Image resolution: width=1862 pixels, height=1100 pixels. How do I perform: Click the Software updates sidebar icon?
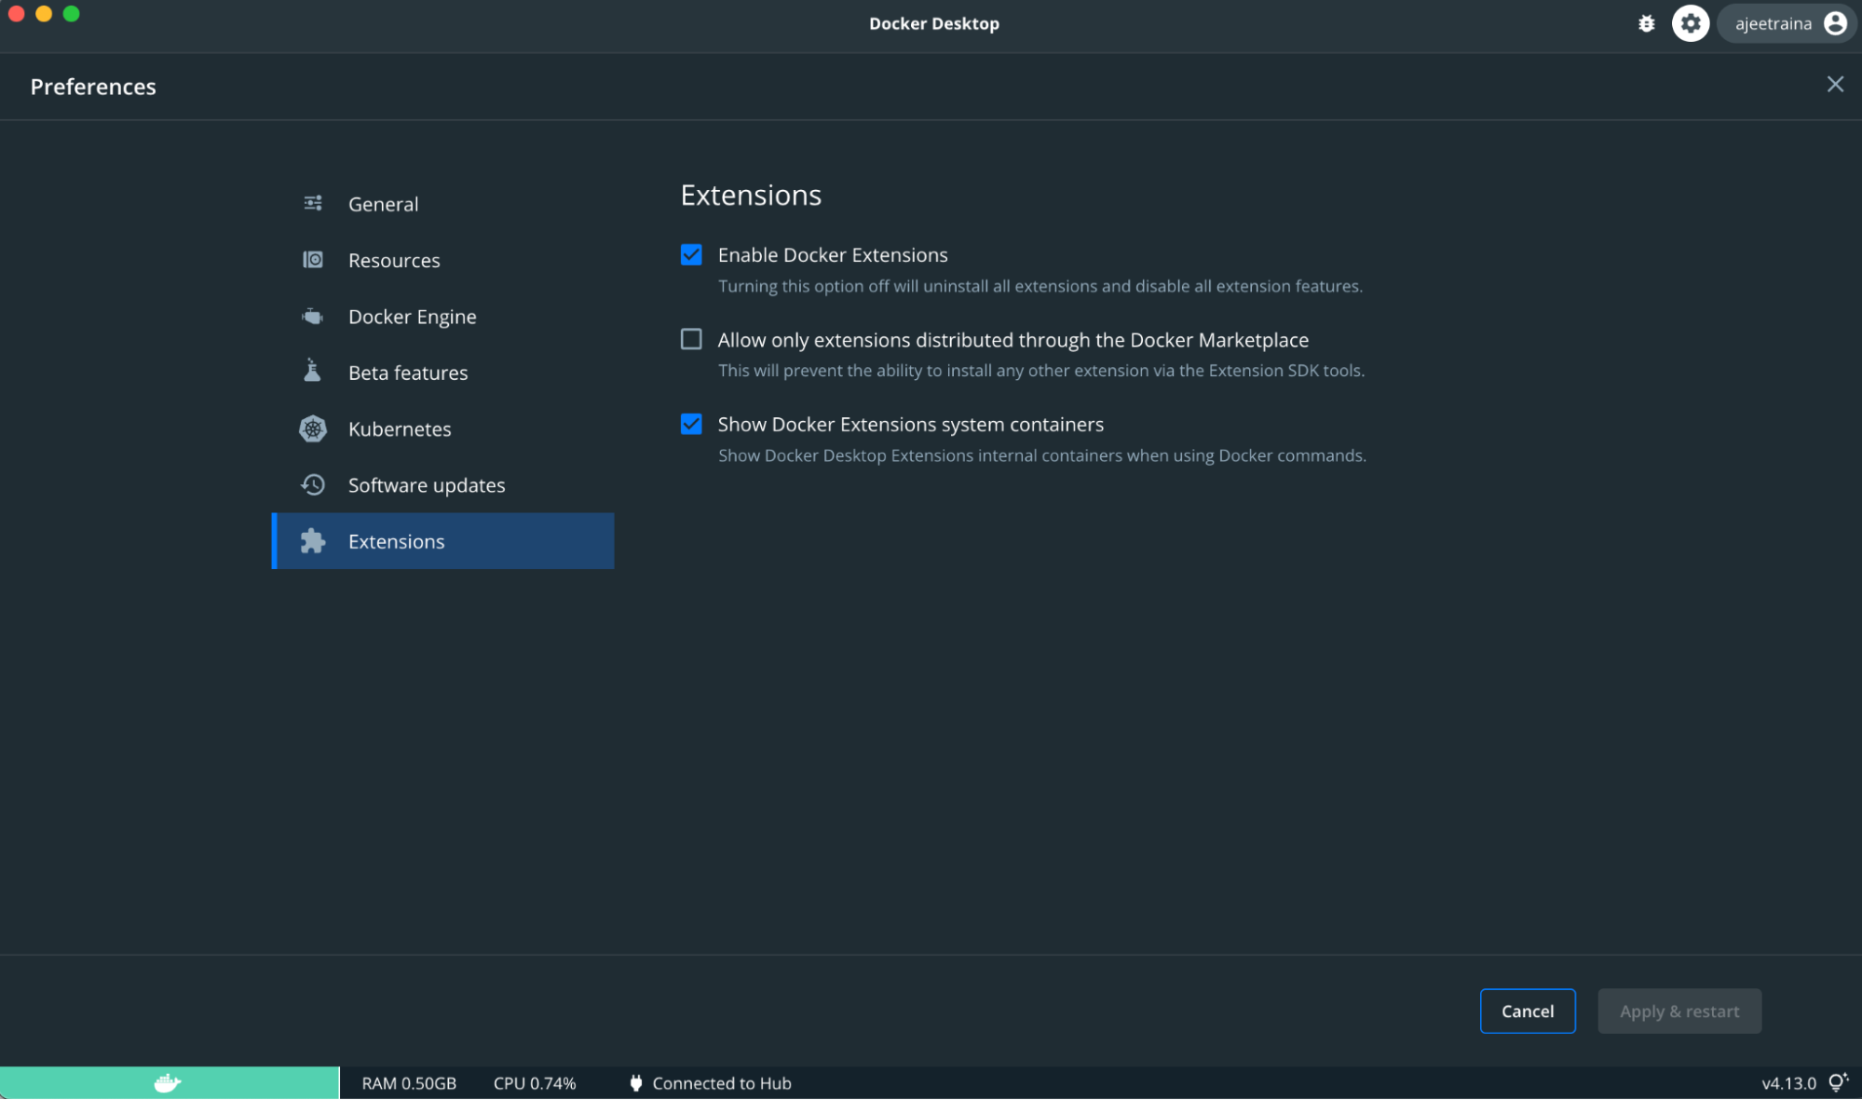point(312,484)
